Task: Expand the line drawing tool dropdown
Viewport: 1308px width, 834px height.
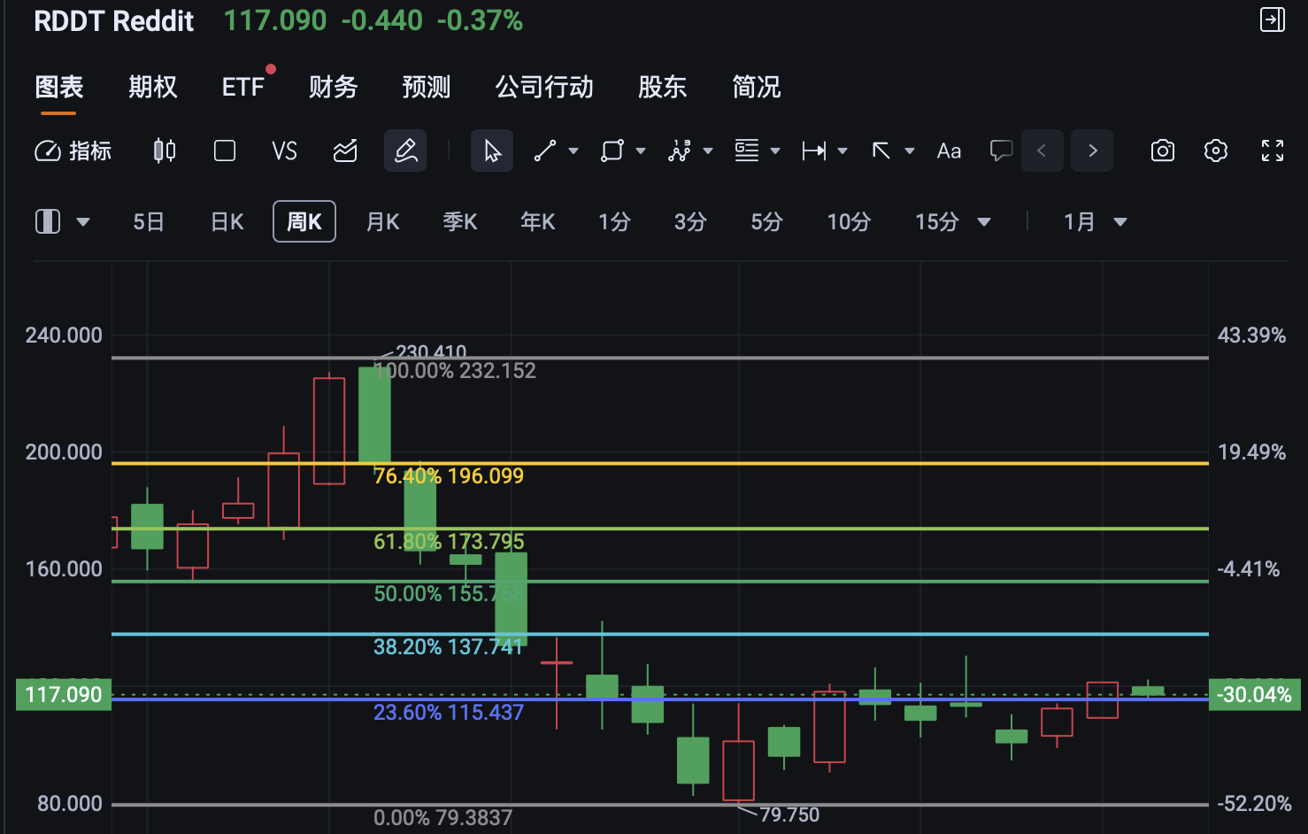Action: point(573,151)
